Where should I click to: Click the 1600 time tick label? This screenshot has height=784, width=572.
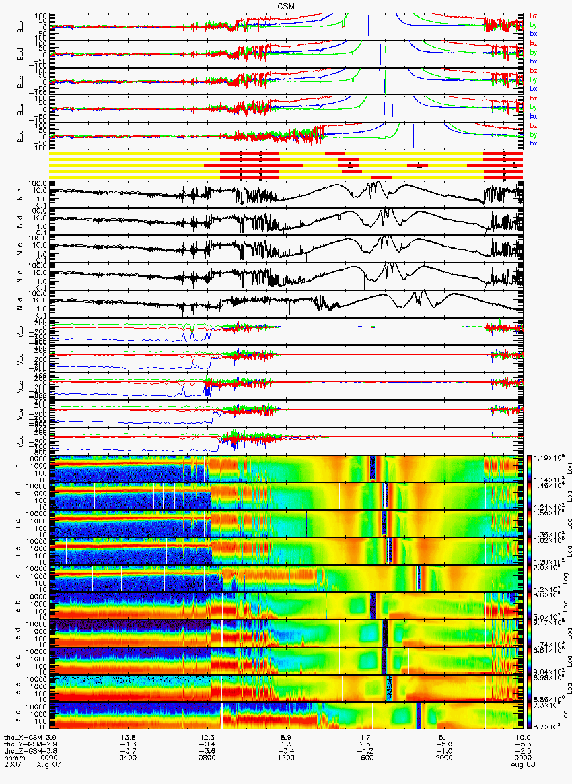pyautogui.click(x=365, y=758)
